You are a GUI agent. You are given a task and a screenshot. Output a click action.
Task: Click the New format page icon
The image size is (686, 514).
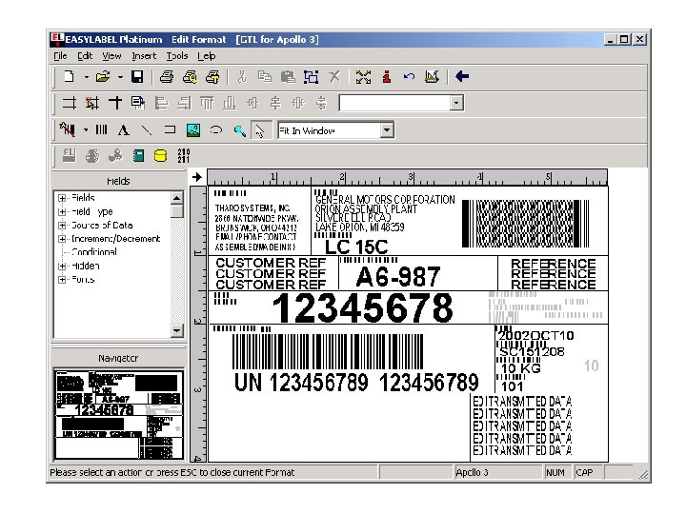pos(69,77)
